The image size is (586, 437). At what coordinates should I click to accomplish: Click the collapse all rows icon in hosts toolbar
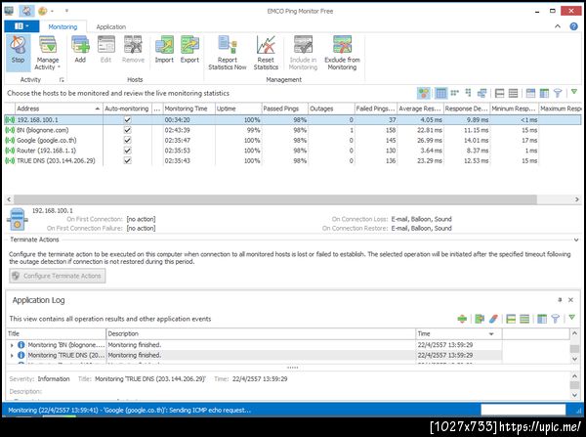coord(500,93)
